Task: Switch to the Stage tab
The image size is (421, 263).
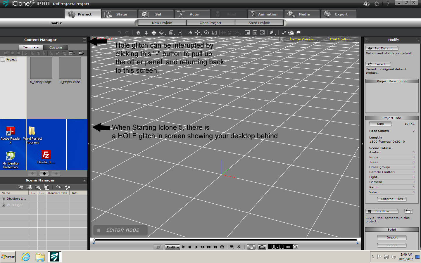Action: click(x=120, y=14)
